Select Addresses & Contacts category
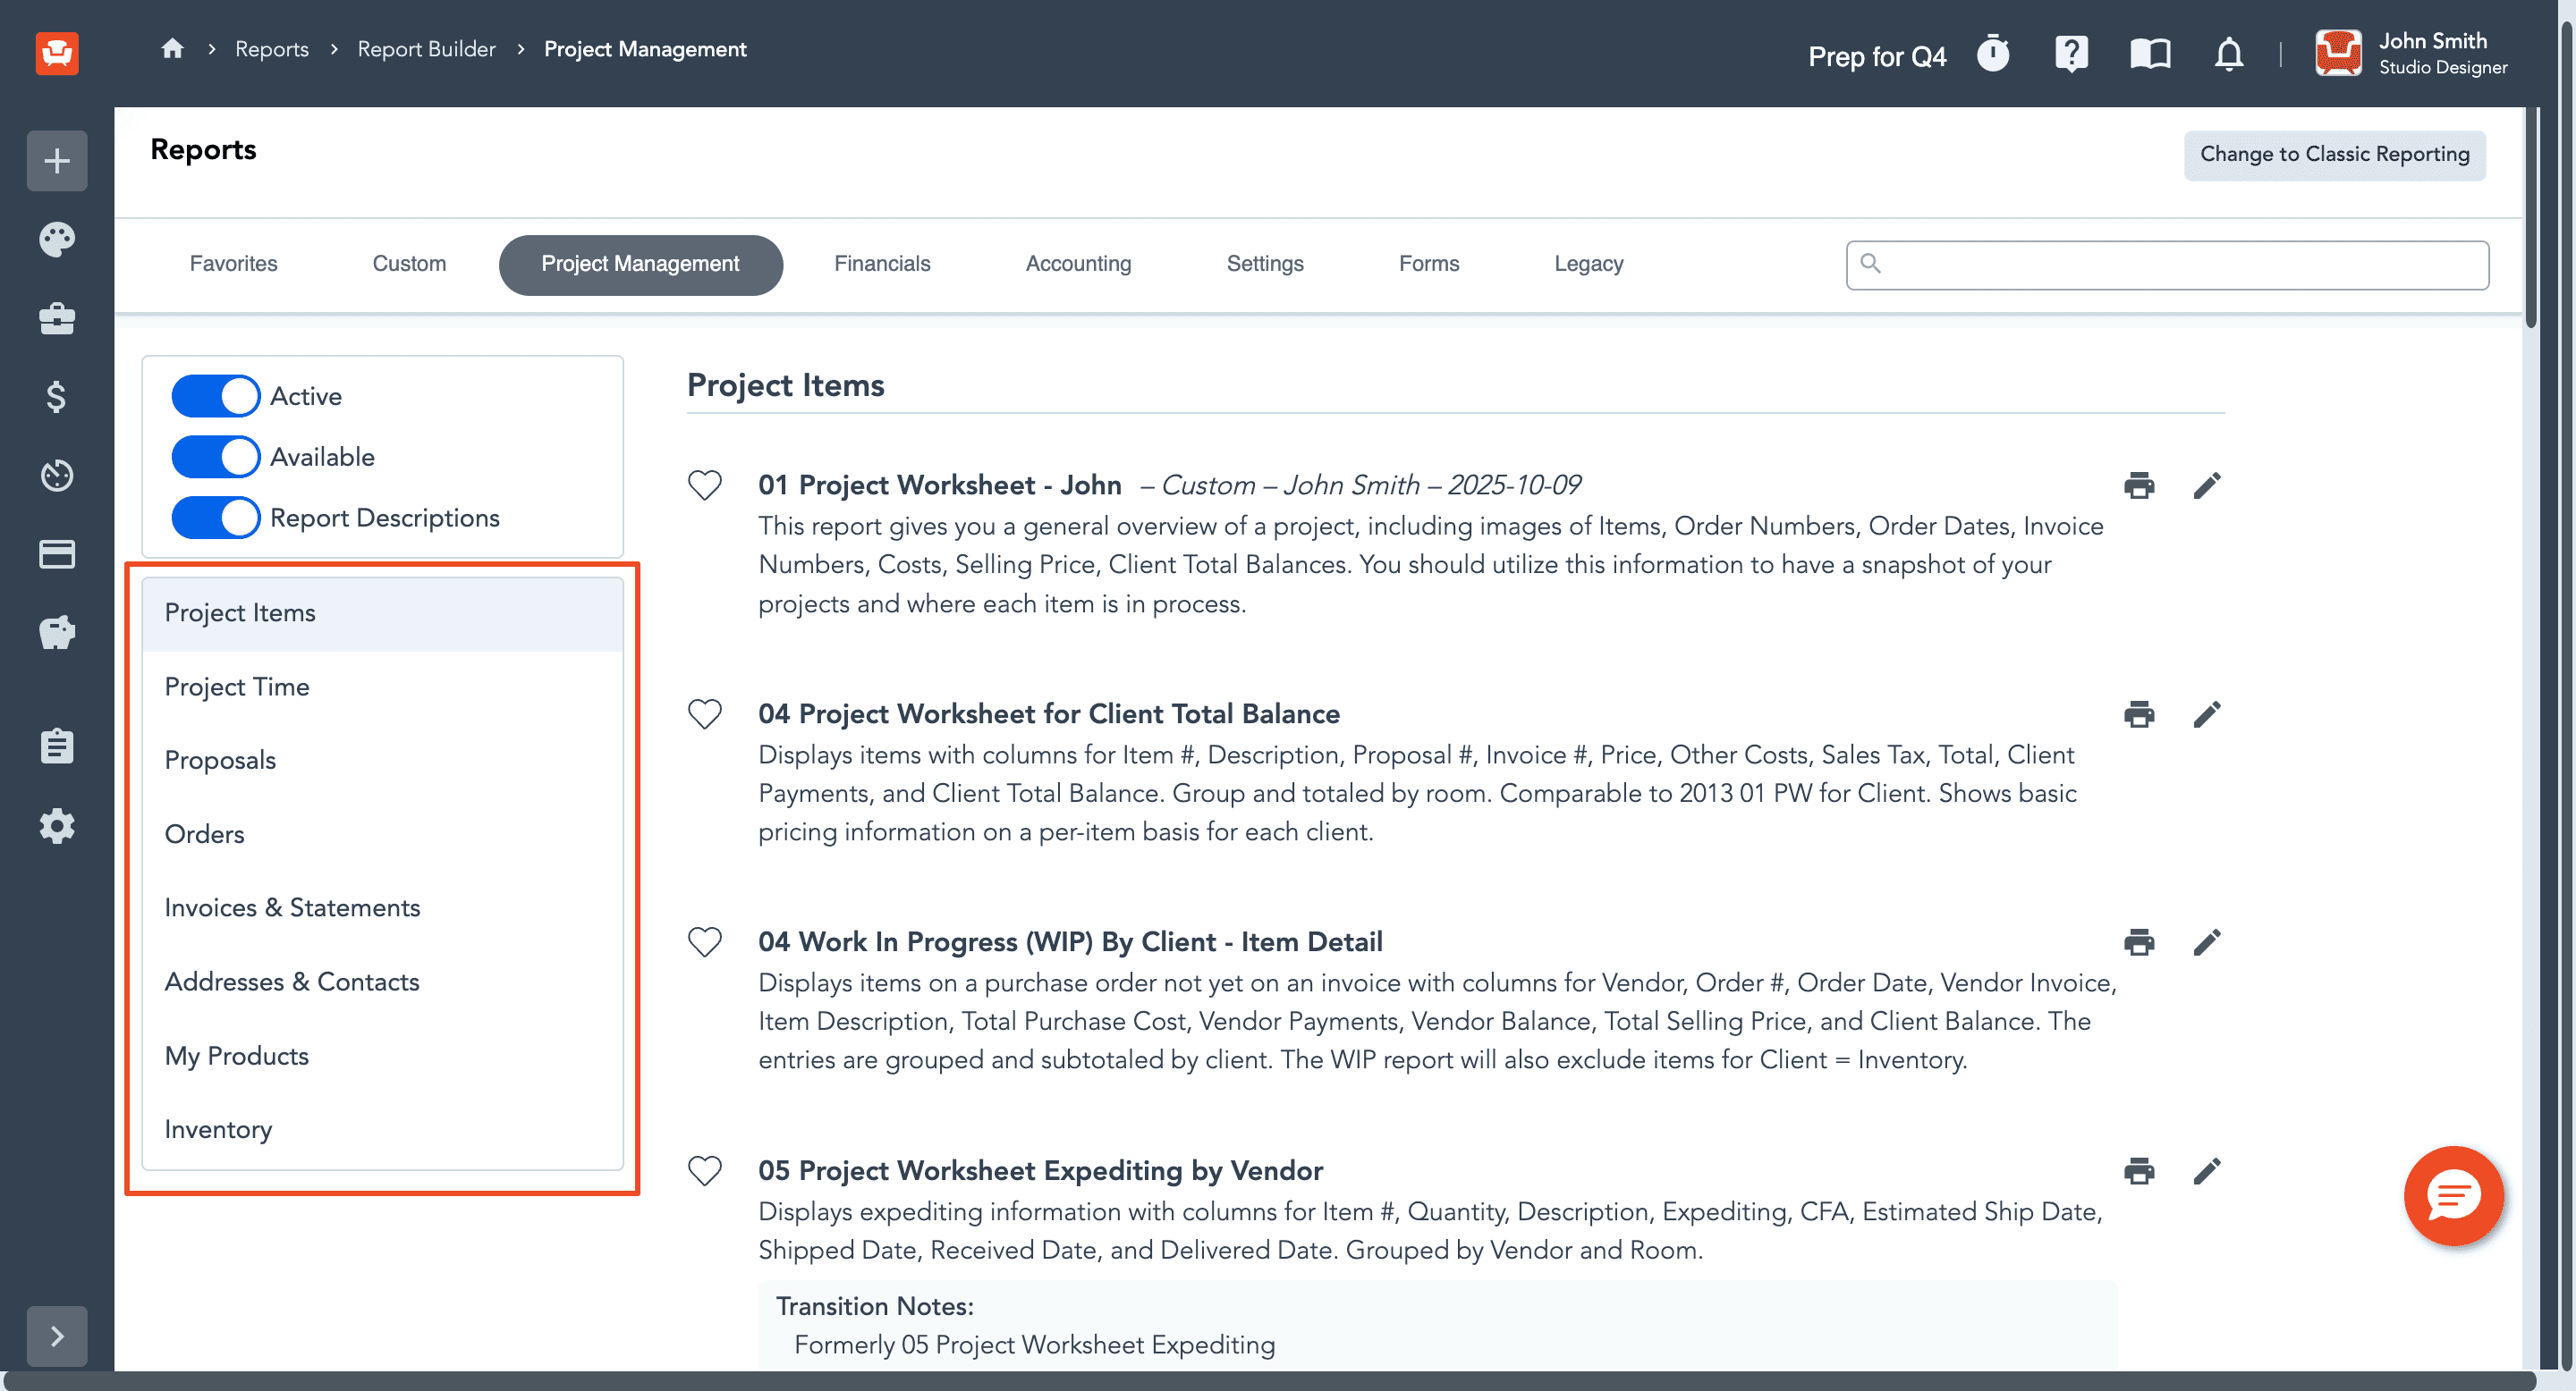 click(x=383, y=982)
